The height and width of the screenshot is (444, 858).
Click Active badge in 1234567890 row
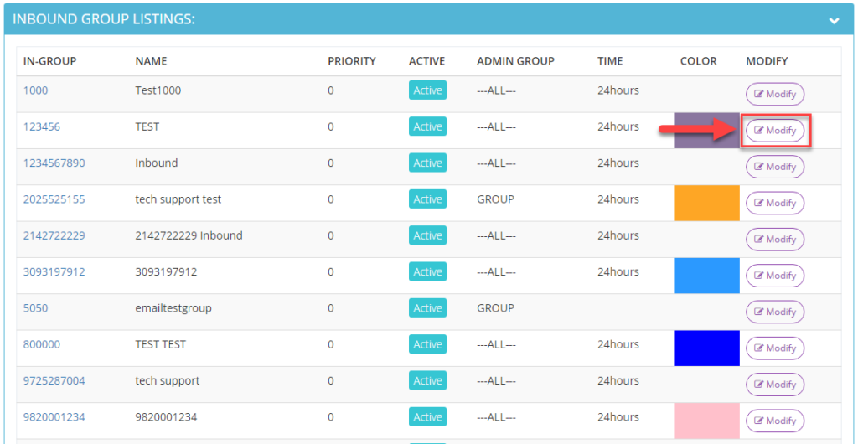click(x=427, y=163)
